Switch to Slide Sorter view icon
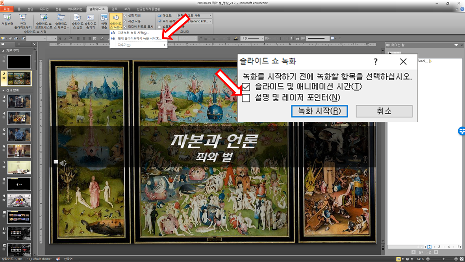 [x=403, y=259]
